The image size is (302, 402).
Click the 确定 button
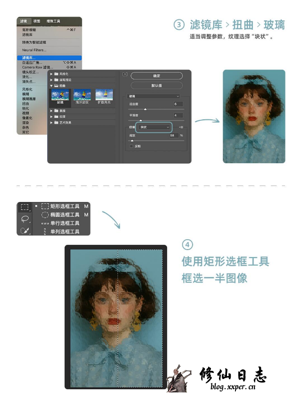(157, 76)
